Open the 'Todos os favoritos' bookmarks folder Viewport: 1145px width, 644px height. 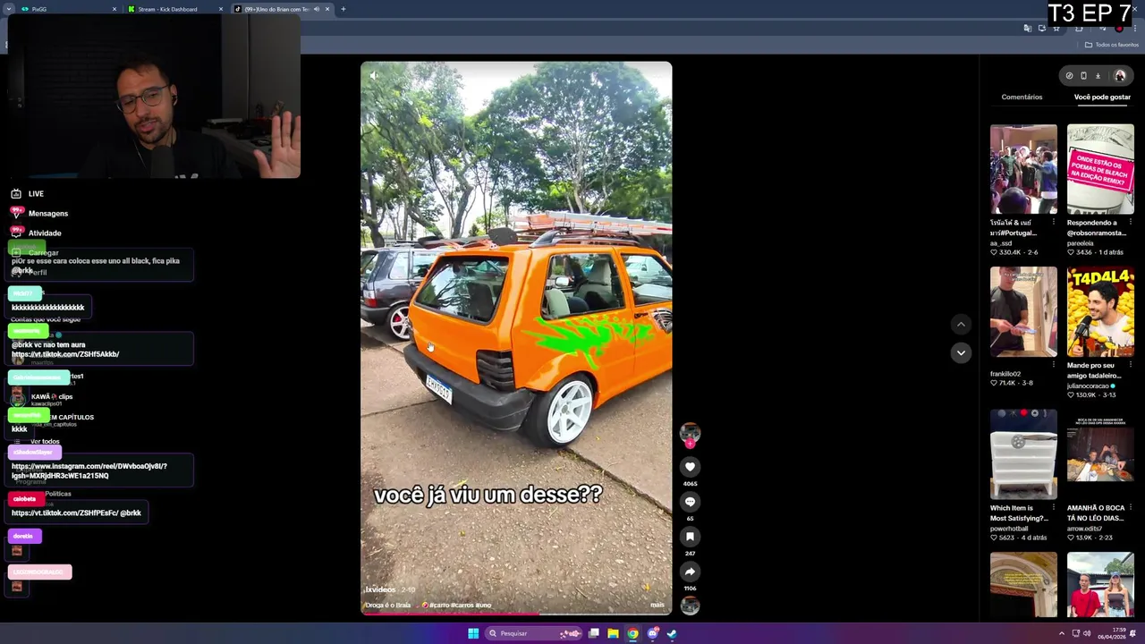coord(1112,45)
